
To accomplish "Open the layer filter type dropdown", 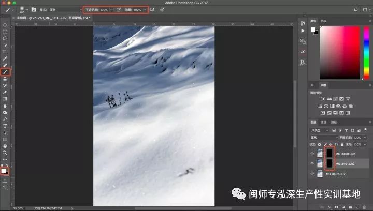I will point(320,130).
